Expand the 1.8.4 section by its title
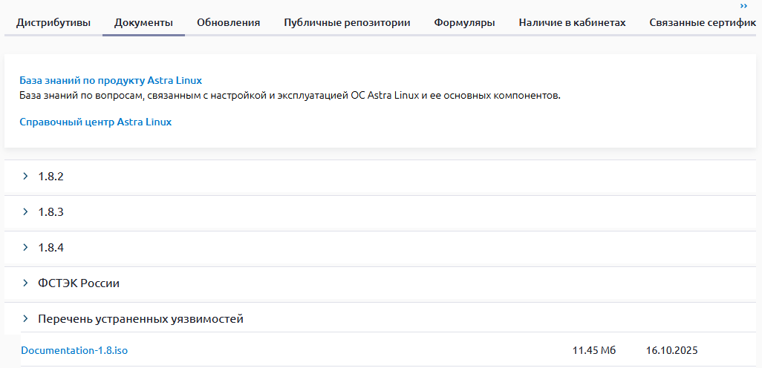The height and width of the screenshot is (368, 762). [51, 248]
